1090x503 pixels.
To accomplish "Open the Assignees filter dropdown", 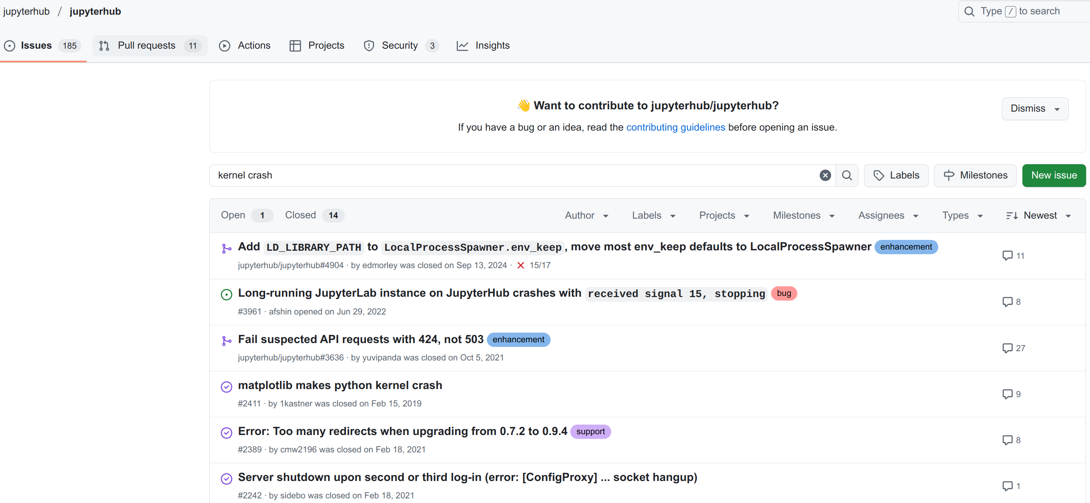I will 888,216.
